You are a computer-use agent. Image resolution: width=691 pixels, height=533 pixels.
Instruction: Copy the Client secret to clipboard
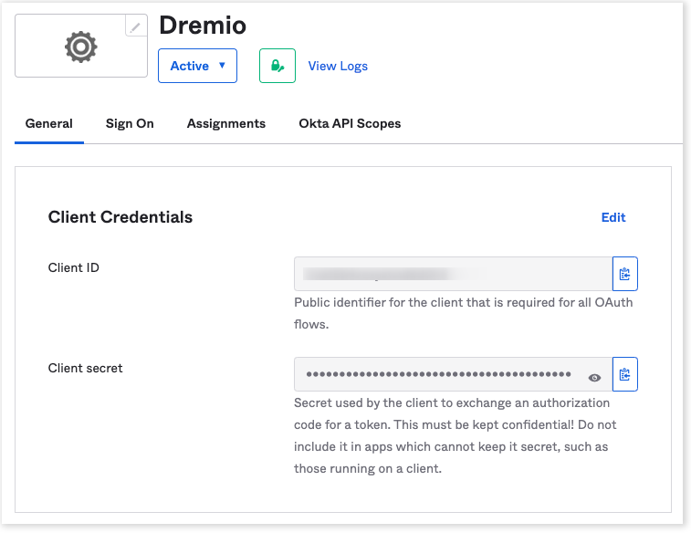coord(625,374)
